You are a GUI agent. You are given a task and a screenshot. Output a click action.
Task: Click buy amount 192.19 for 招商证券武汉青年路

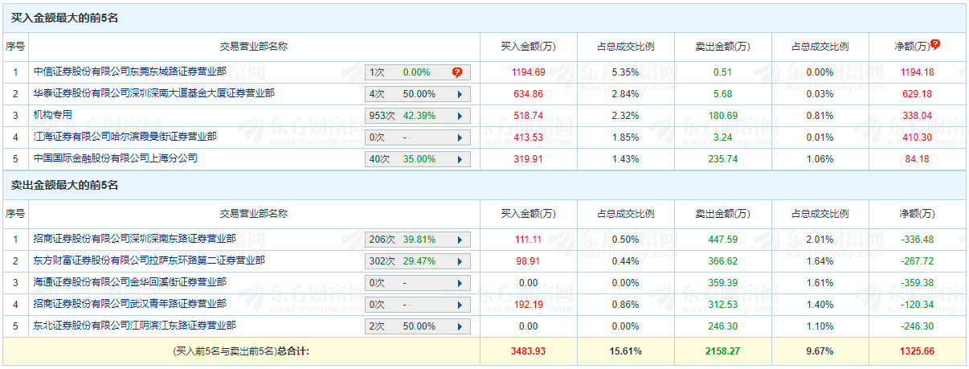(x=529, y=305)
